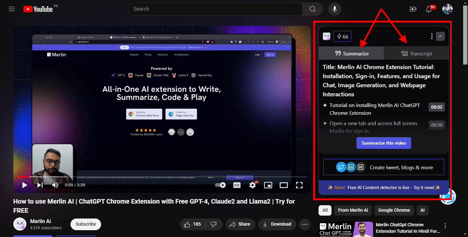Open the Merlin panel three-dot options
Image resolution: width=468 pixels, height=237 pixels.
click(x=432, y=36)
